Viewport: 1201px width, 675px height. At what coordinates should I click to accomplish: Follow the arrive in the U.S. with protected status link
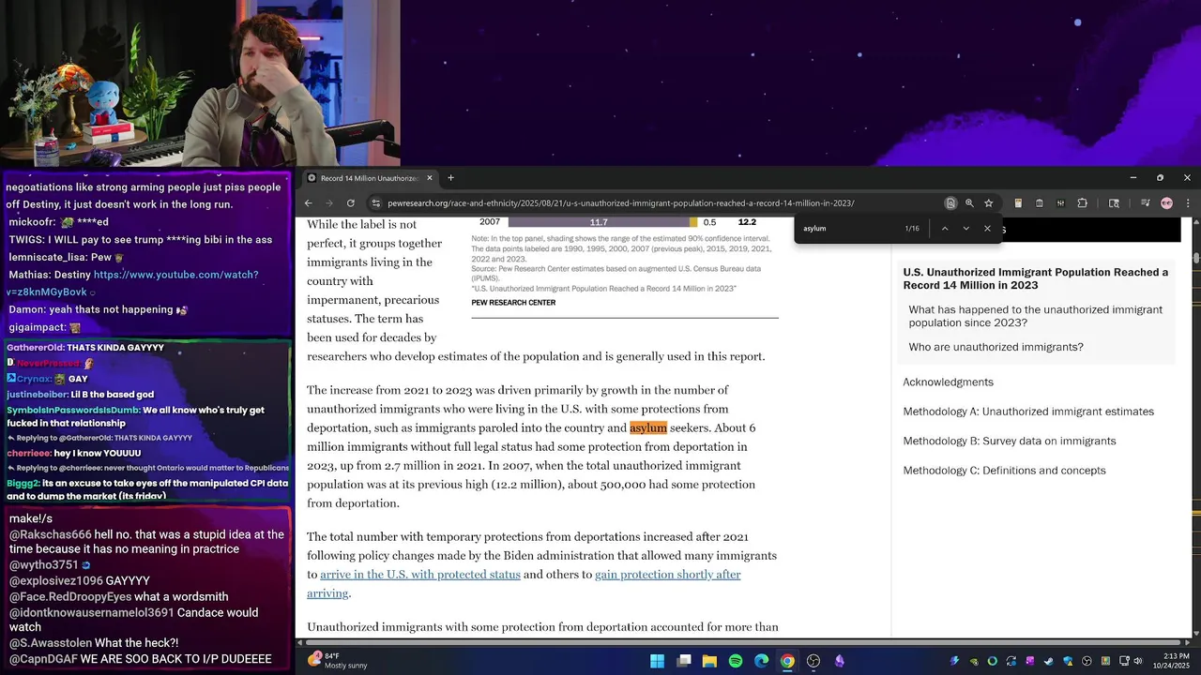point(420,575)
